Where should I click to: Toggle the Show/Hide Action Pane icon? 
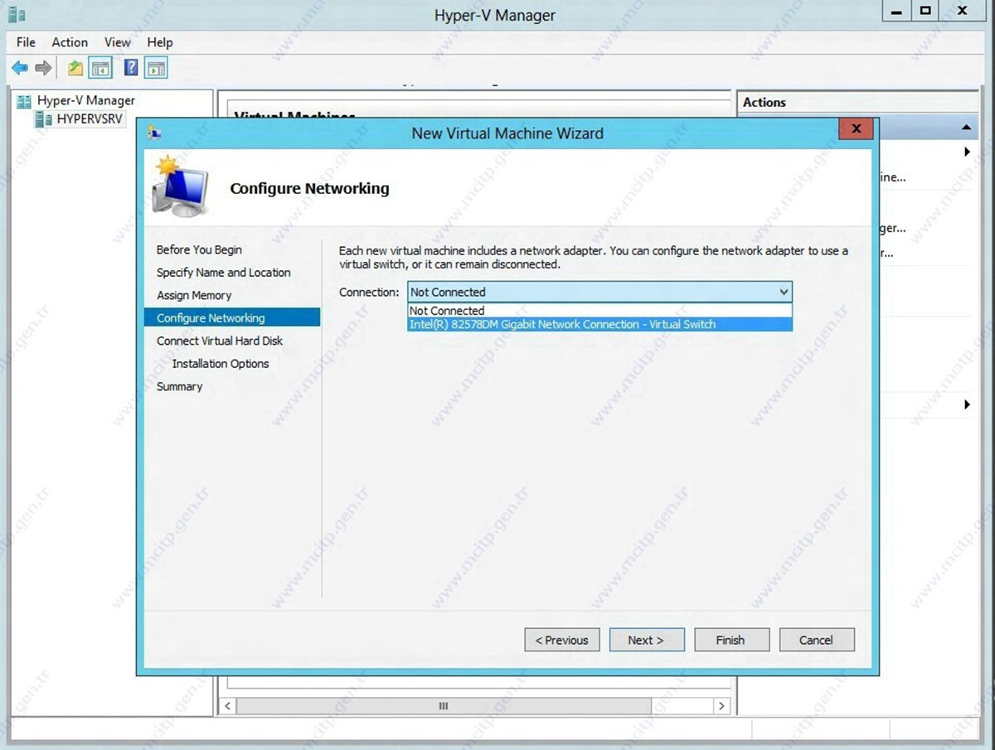pyautogui.click(x=156, y=68)
